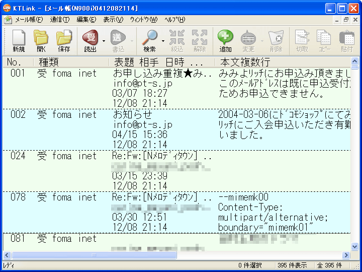Click the コピー (copy) icon
This screenshot has height=272, width=362.
pos(324,41)
